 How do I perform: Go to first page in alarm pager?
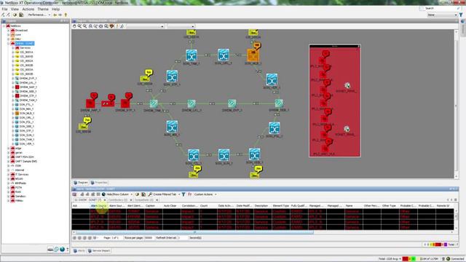(x=74, y=238)
